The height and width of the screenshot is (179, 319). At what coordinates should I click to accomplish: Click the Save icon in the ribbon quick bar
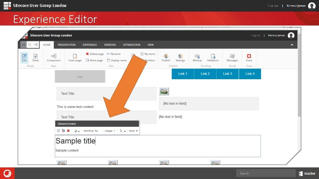point(24,45)
